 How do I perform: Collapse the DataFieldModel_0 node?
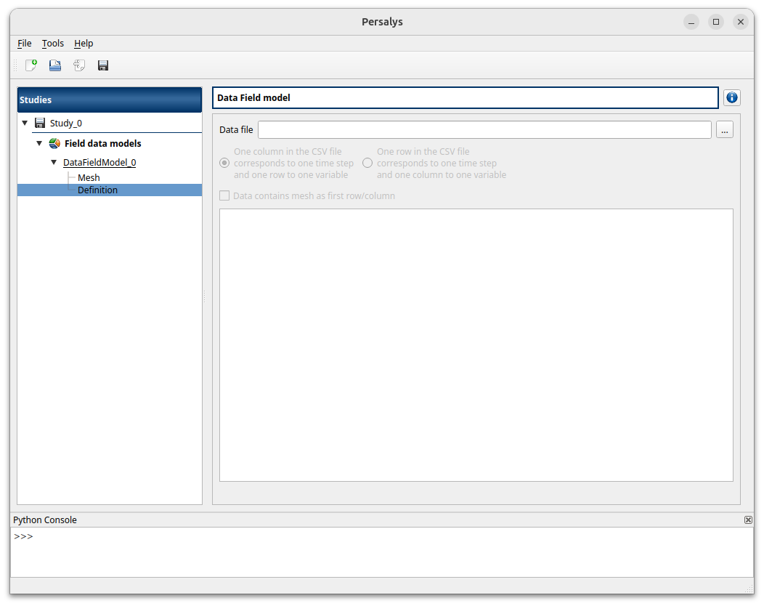(x=53, y=162)
